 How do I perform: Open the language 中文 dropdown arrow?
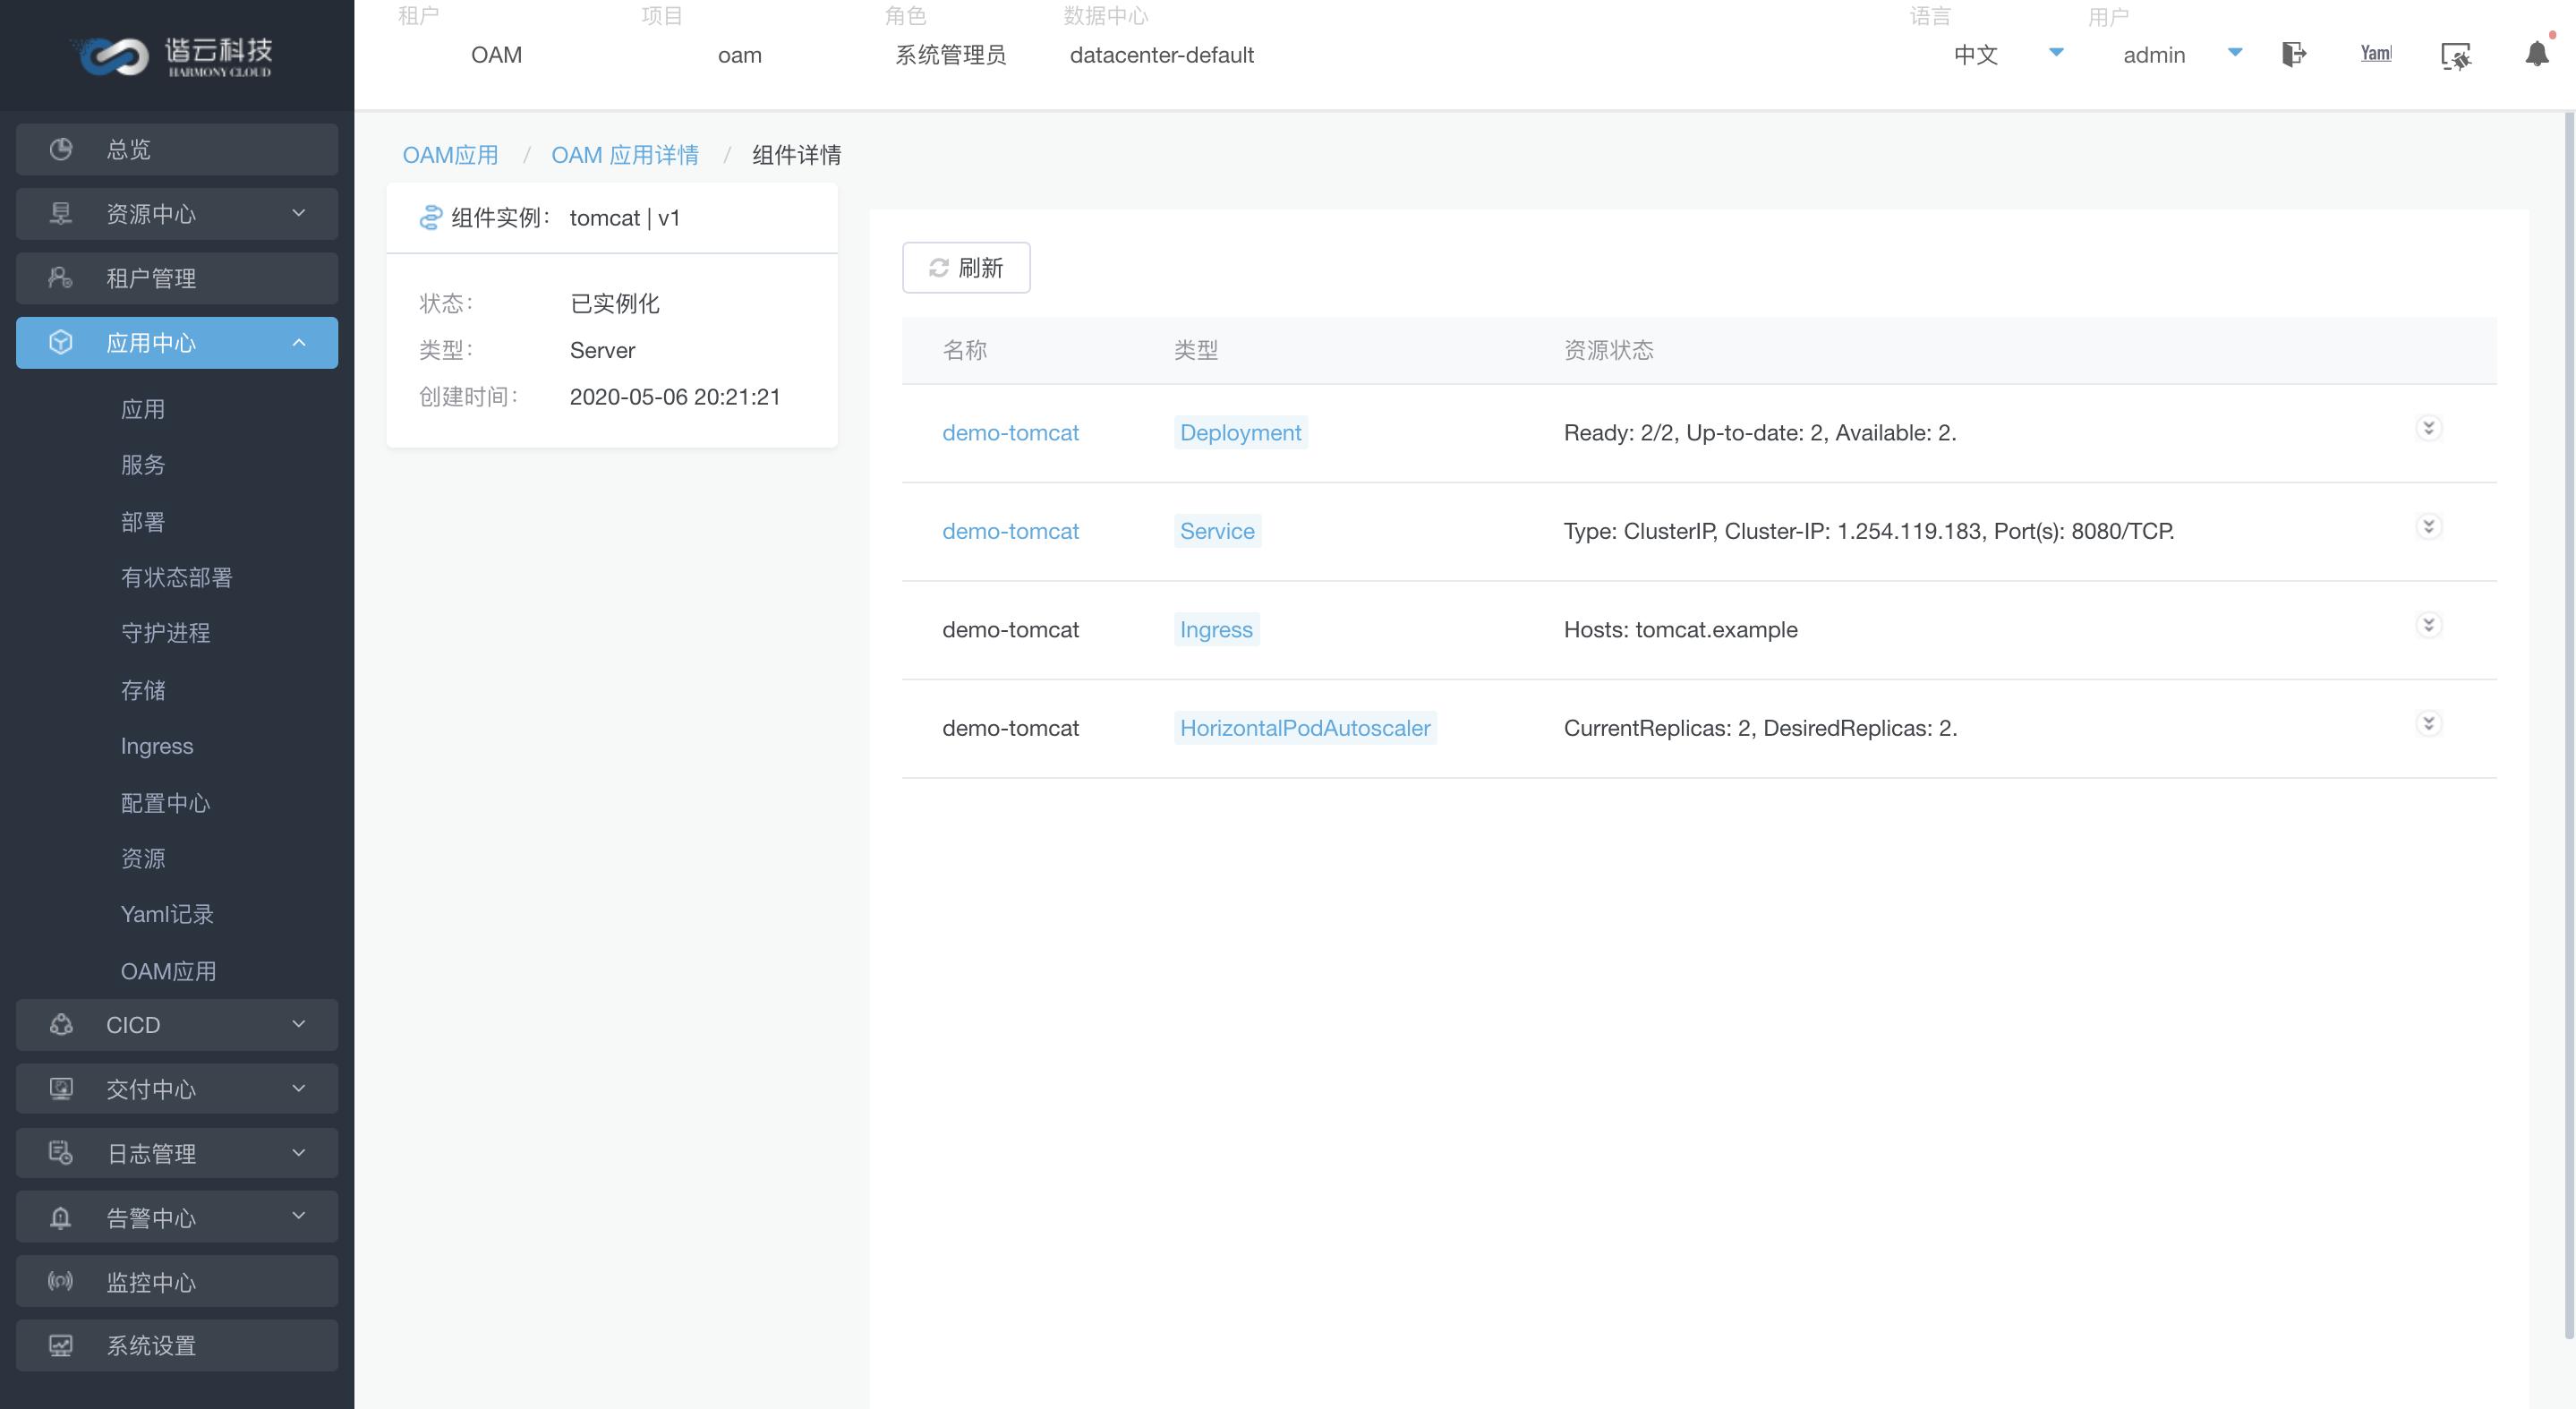[x=2056, y=52]
